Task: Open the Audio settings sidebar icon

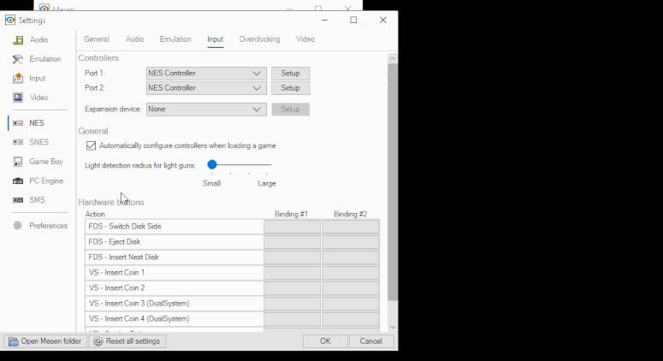Action: pos(18,40)
